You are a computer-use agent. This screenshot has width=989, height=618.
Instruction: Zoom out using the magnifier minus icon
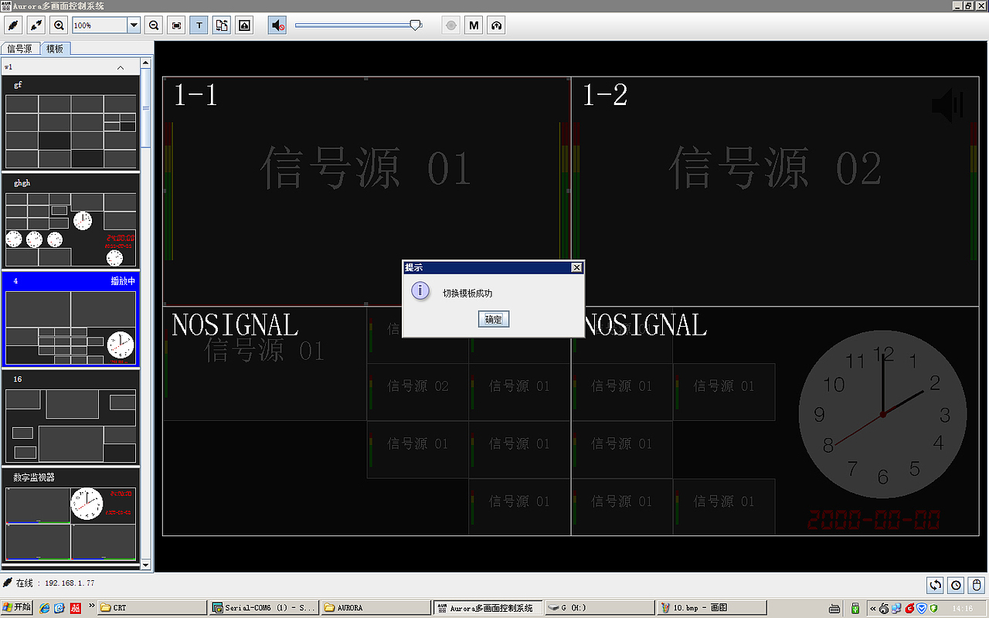(154, 25)
